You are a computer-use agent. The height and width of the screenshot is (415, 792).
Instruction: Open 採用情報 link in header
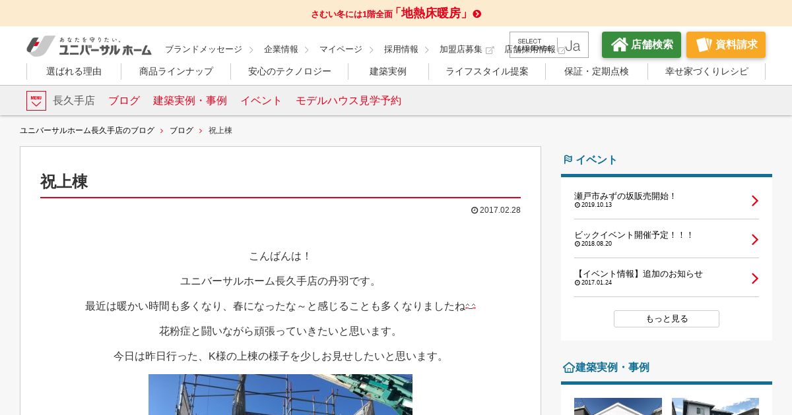point(401,49)
